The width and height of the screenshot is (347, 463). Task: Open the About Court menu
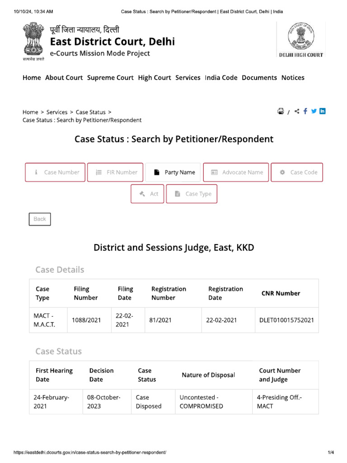click(x=64, y=78)
